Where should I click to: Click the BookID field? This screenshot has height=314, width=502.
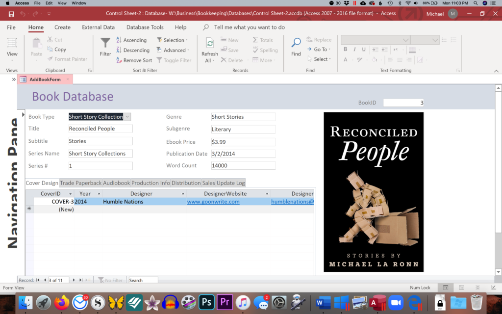click(403, 103)
